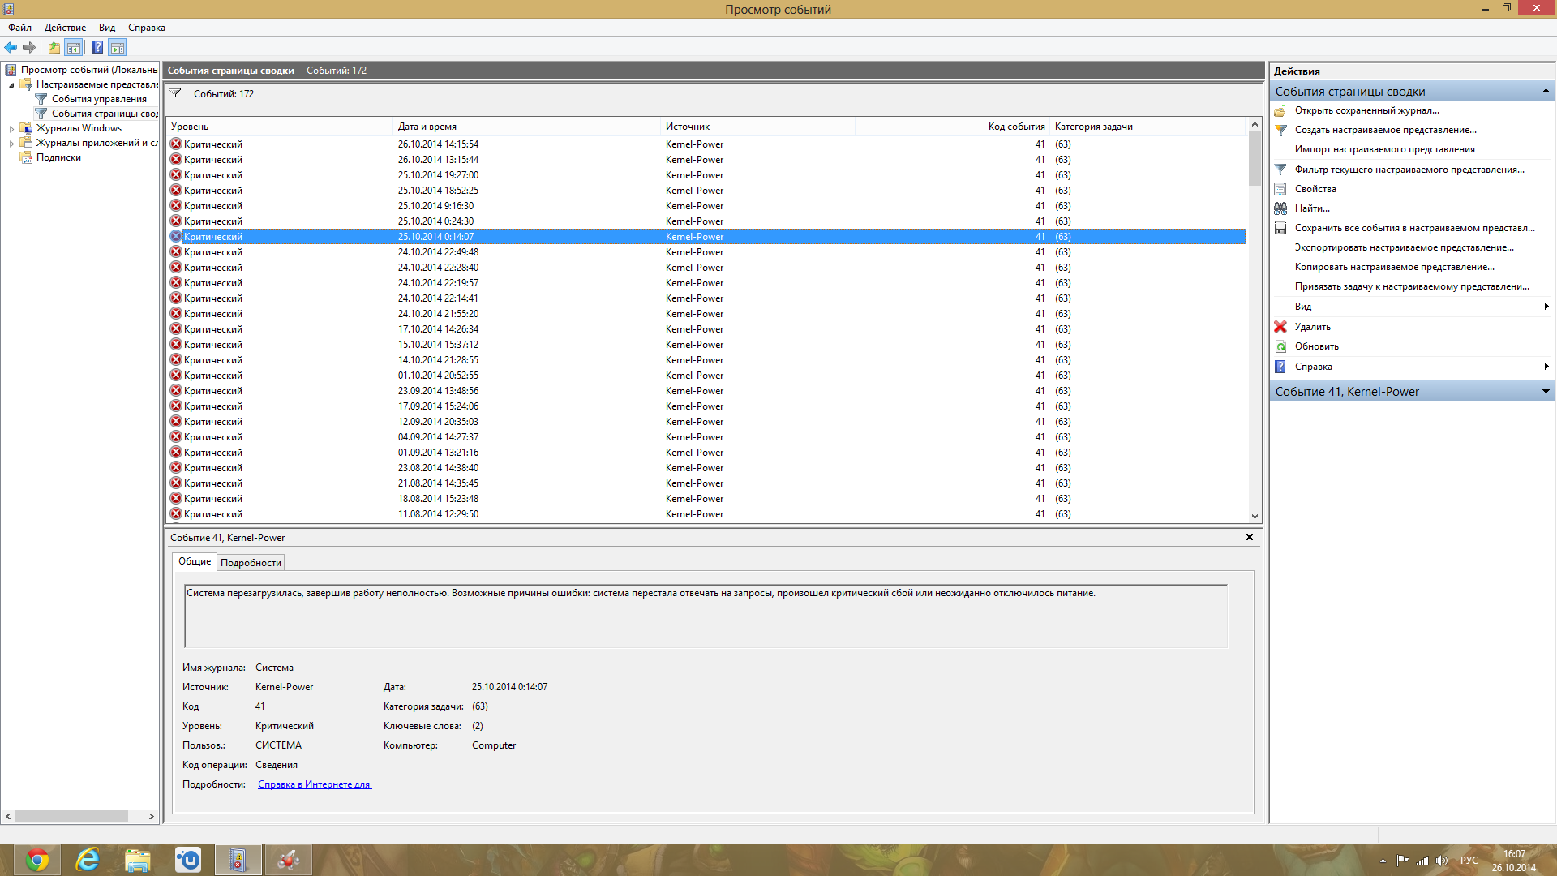Open the Действие menu

pyautogui.click(x=65, y=28)
